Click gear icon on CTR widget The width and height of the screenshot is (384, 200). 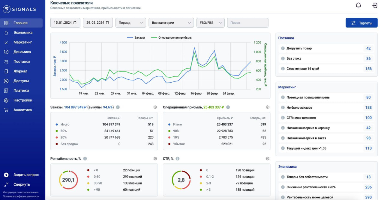(268, 159)
